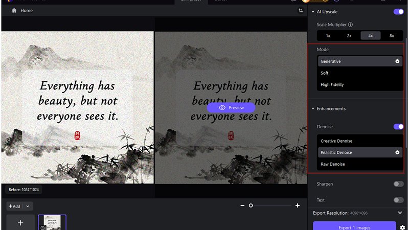Image resolution: width=409 pixels, height=230 pixels.
Task: Disable the Denoise switch
Action: [x=398, y=126]
